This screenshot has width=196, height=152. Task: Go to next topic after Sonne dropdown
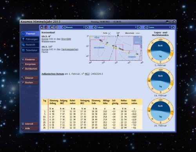click(x=173, y=27)
